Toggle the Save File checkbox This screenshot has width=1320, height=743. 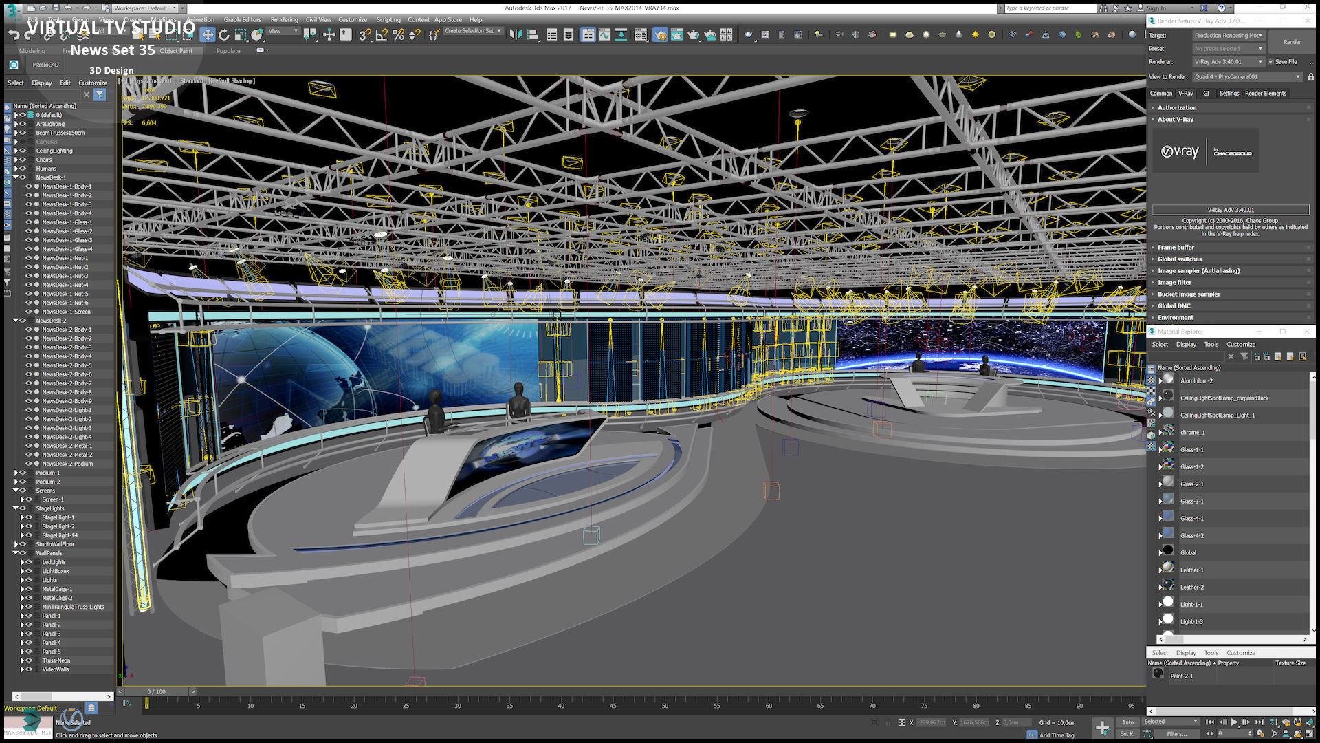pos(1271,62)
